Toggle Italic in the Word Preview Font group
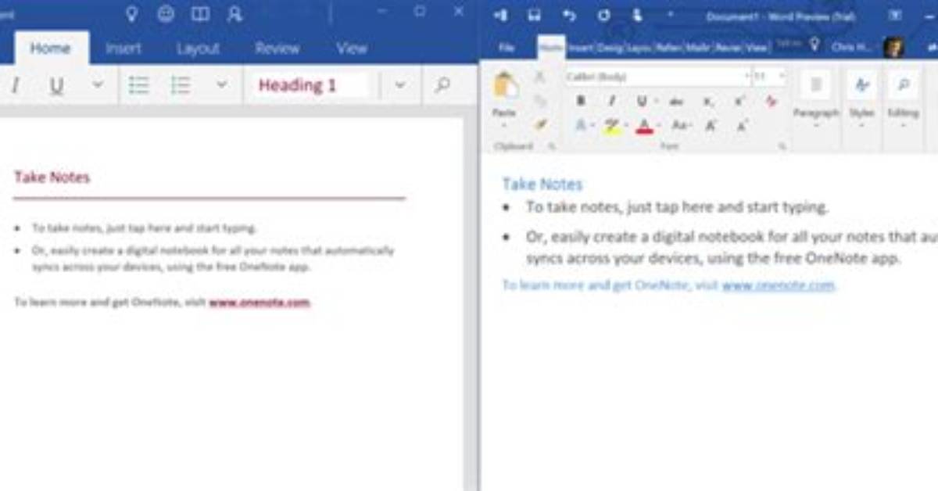This screenshot has width=938, height=491. click(x=612, y=101)
